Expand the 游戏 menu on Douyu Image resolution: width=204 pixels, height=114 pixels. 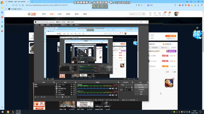click(x=77, y=14)
